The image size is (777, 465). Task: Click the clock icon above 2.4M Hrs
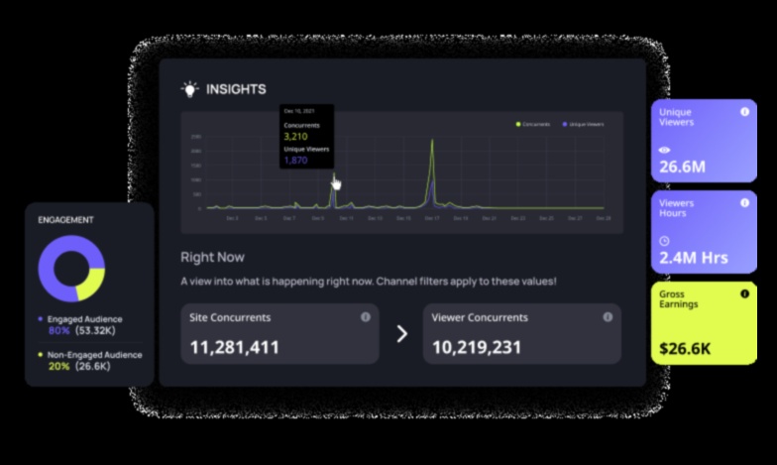tap(665, 240)
